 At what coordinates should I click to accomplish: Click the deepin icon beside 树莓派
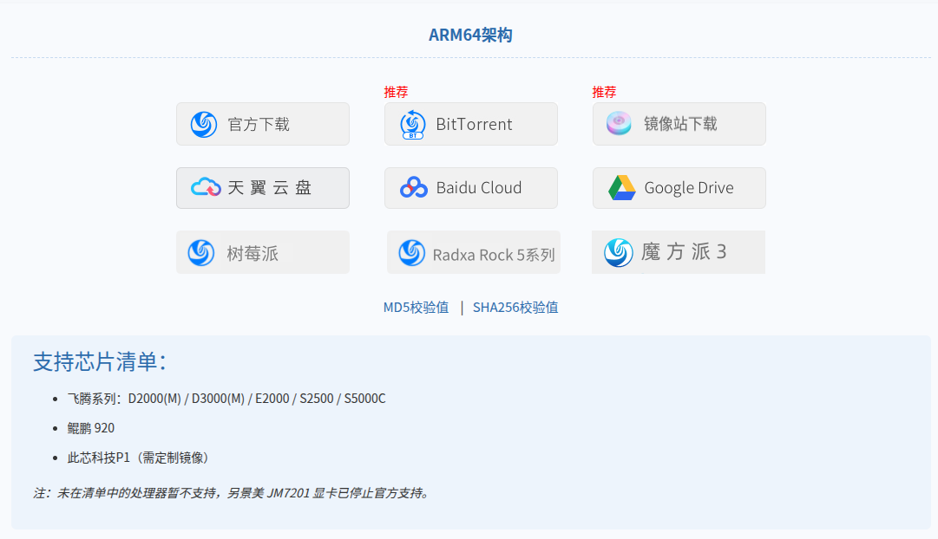click(201, 253)
